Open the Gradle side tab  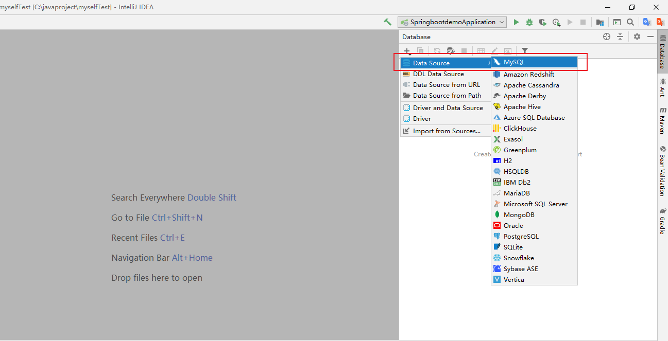click(662, 221)
